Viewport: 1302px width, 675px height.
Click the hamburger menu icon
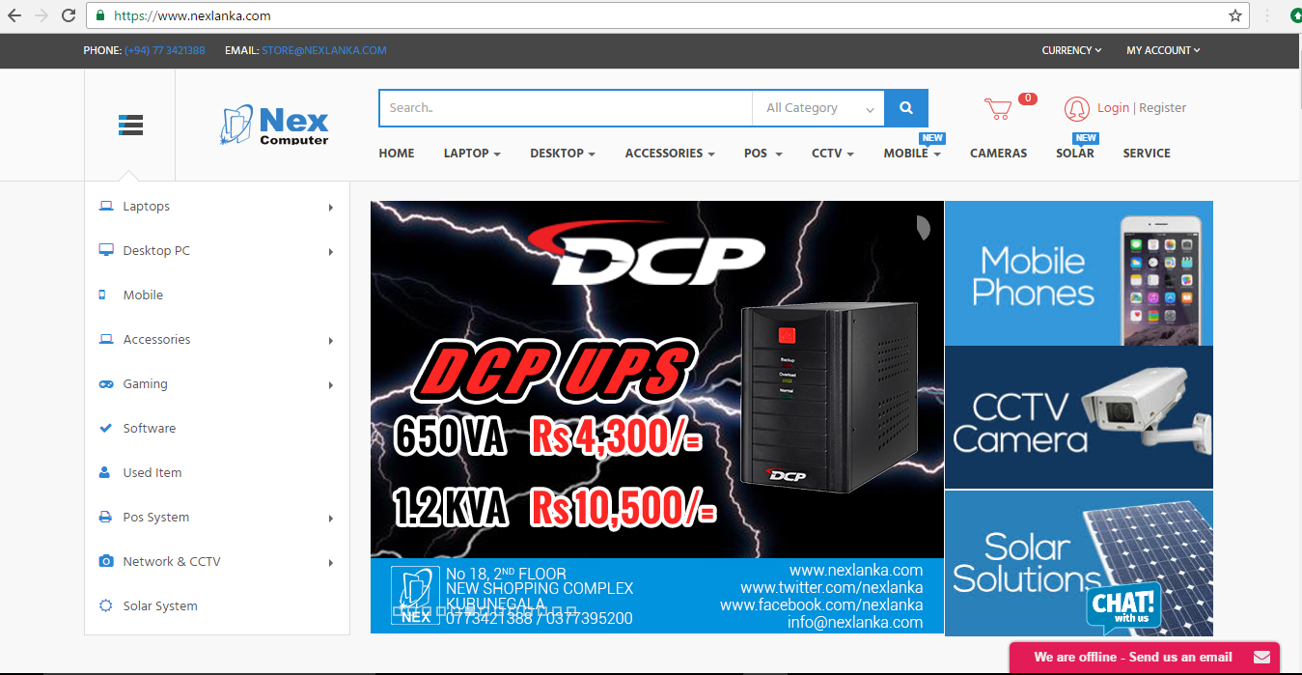(130, 125)
